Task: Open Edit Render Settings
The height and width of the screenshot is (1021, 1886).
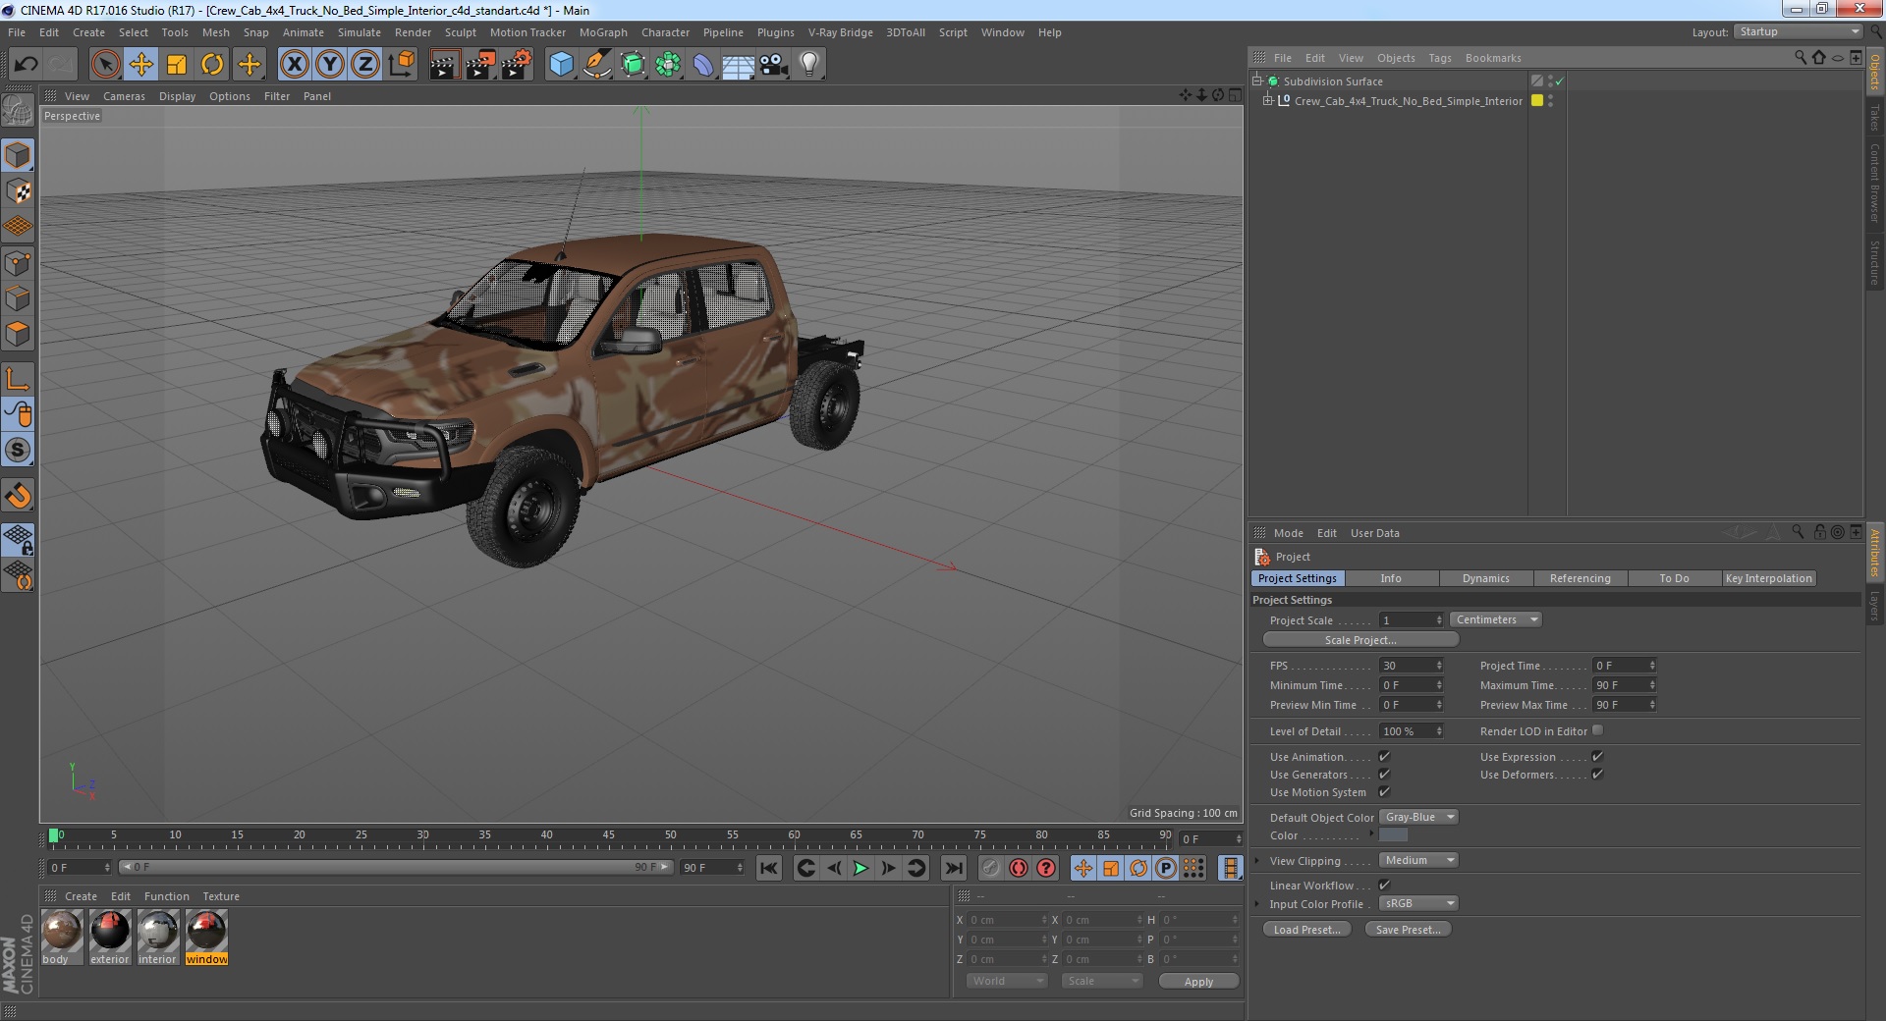Action: 517,65
